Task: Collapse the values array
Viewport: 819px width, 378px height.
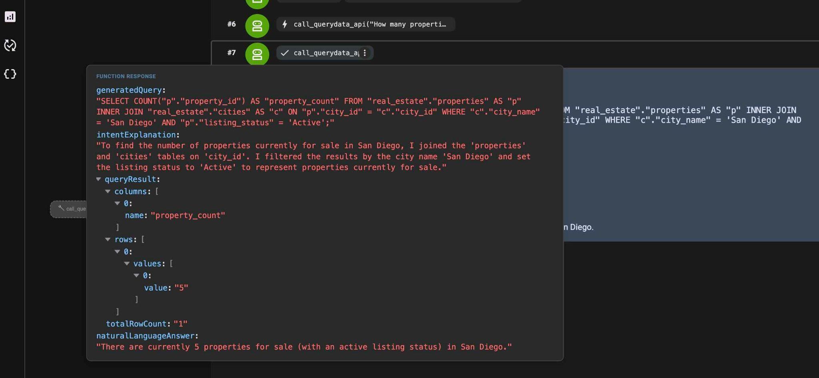Action: (x=127, y=263)
